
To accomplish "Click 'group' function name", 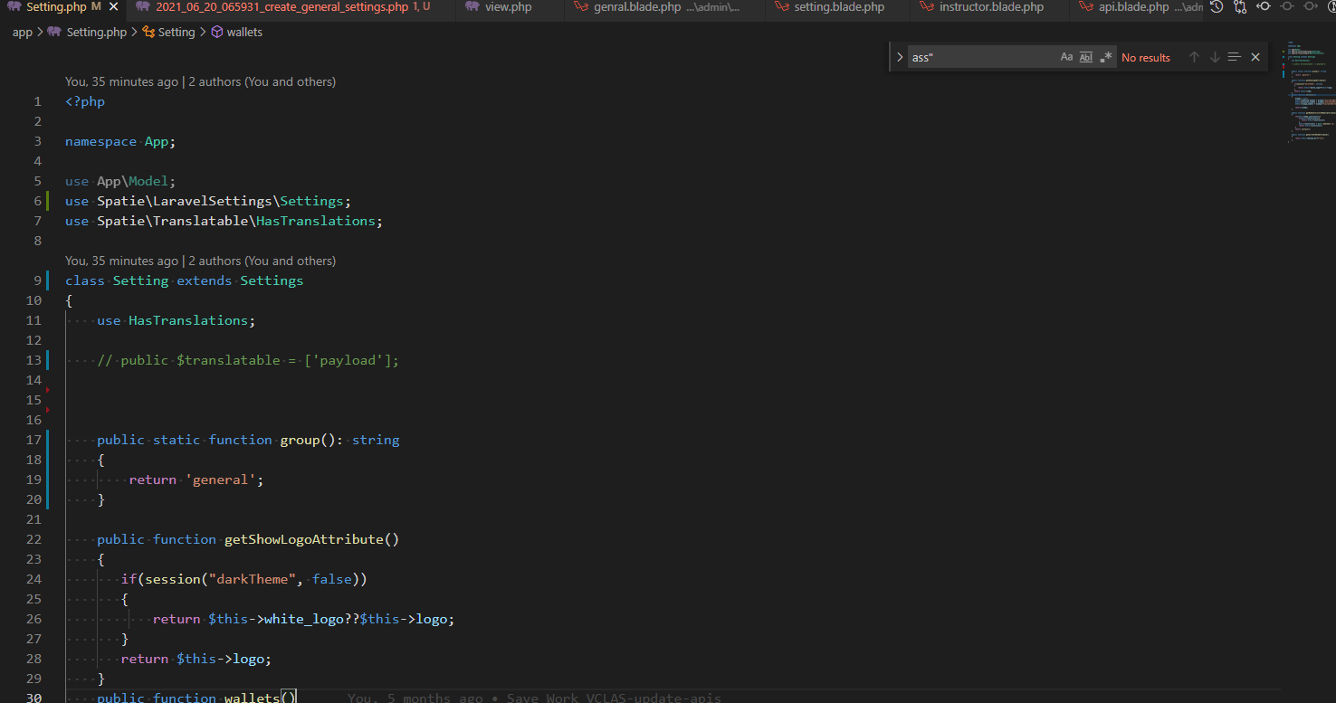I will pos(300,440).
